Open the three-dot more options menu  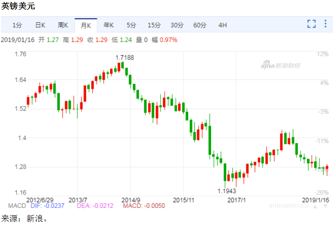tap(325, 24)
